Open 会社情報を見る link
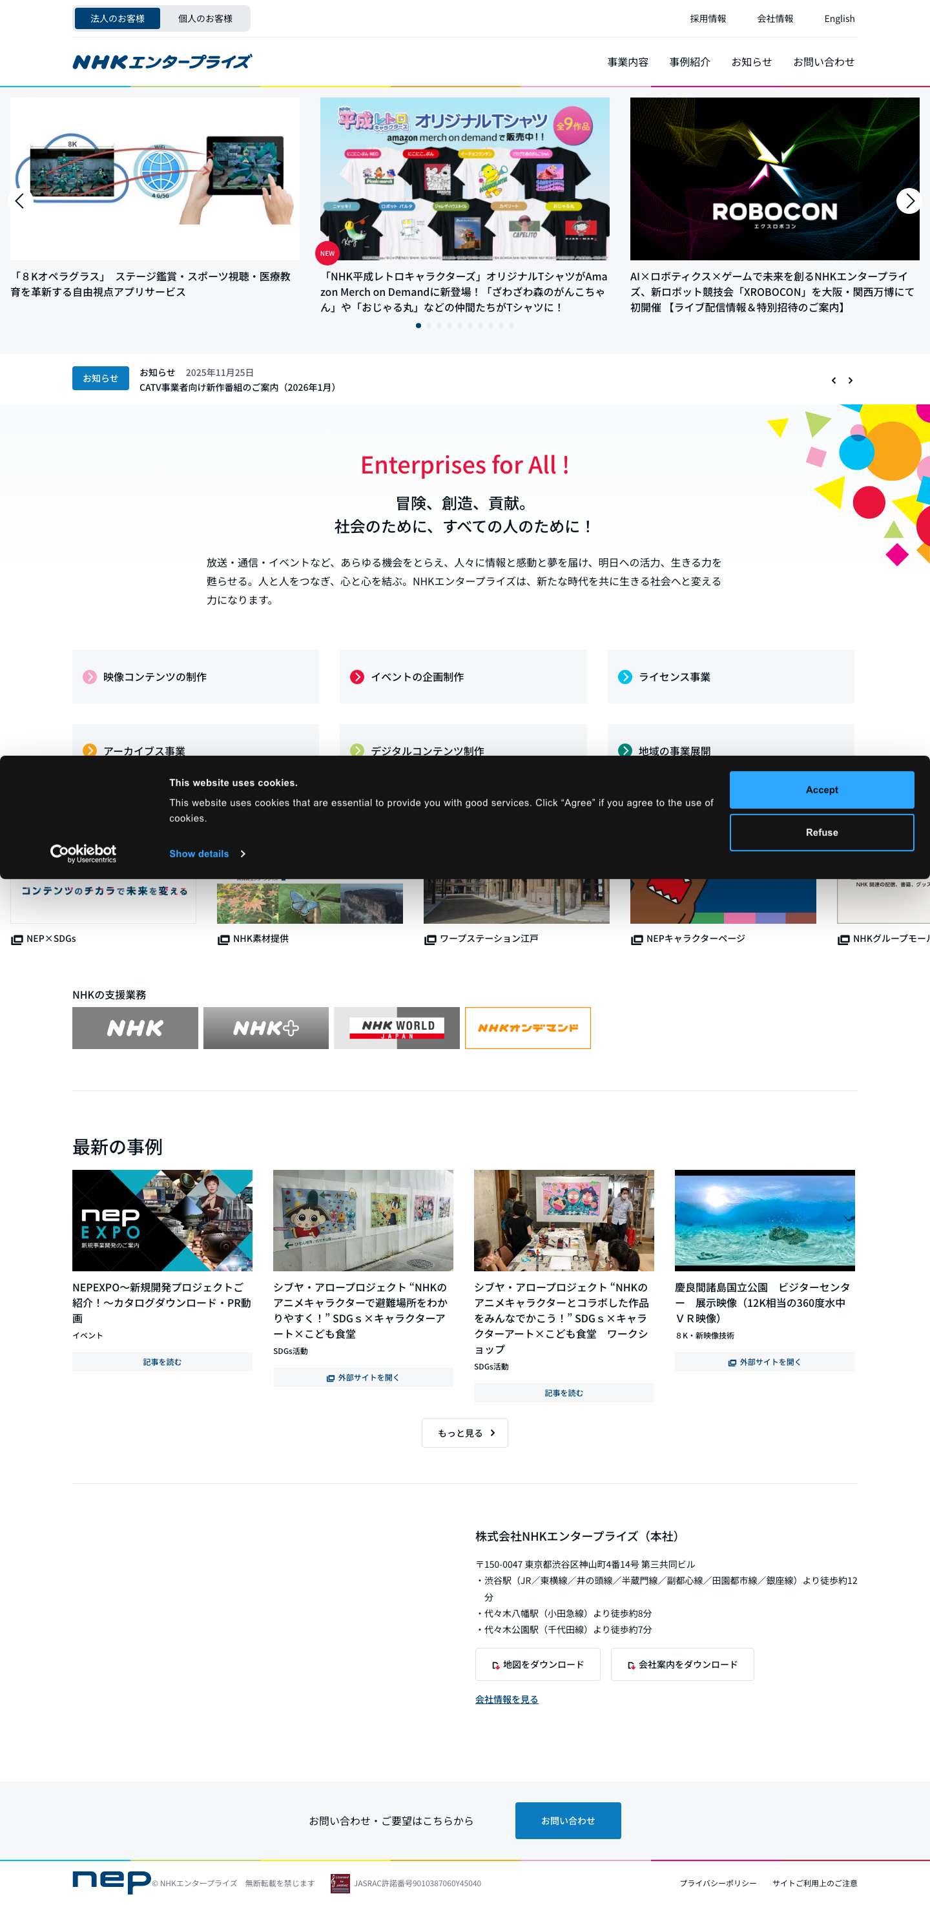The height and width of the screenshot is (1905, 930). [x=506, y=1700]
